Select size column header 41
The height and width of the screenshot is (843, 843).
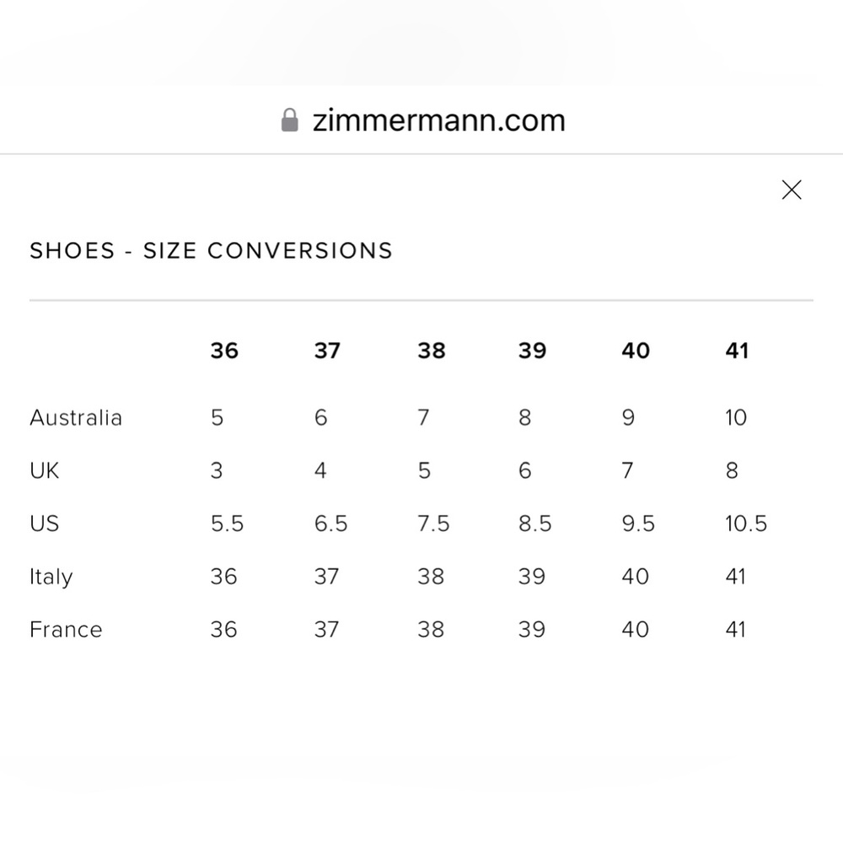737,351
